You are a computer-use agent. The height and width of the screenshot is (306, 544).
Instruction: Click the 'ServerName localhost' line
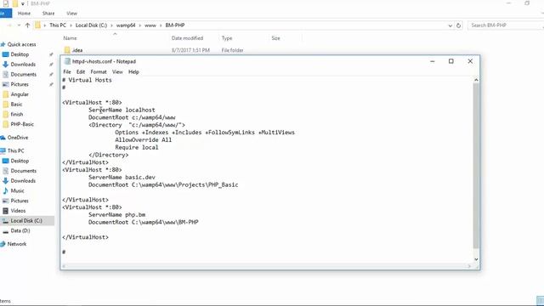pos(122,110)
